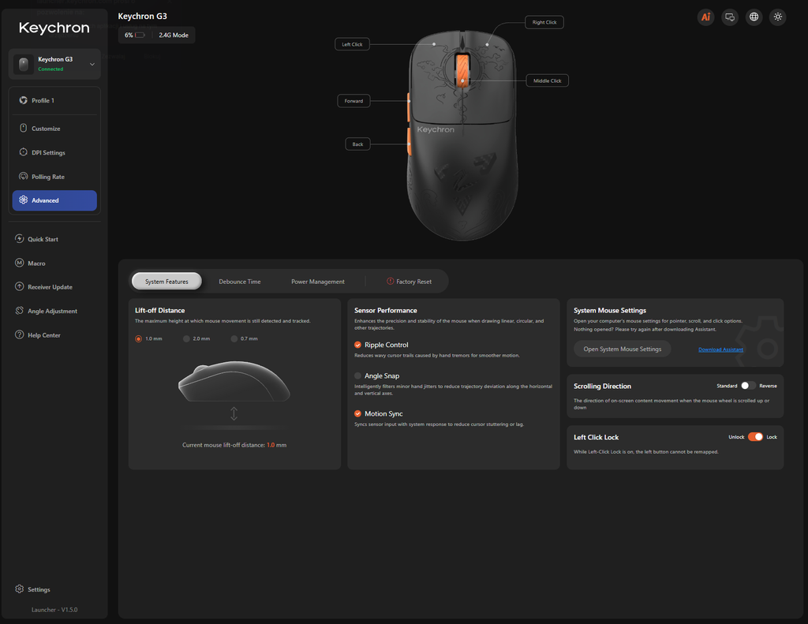
Task: Click the Middle Click button label
Action: [x=548, y=80]
